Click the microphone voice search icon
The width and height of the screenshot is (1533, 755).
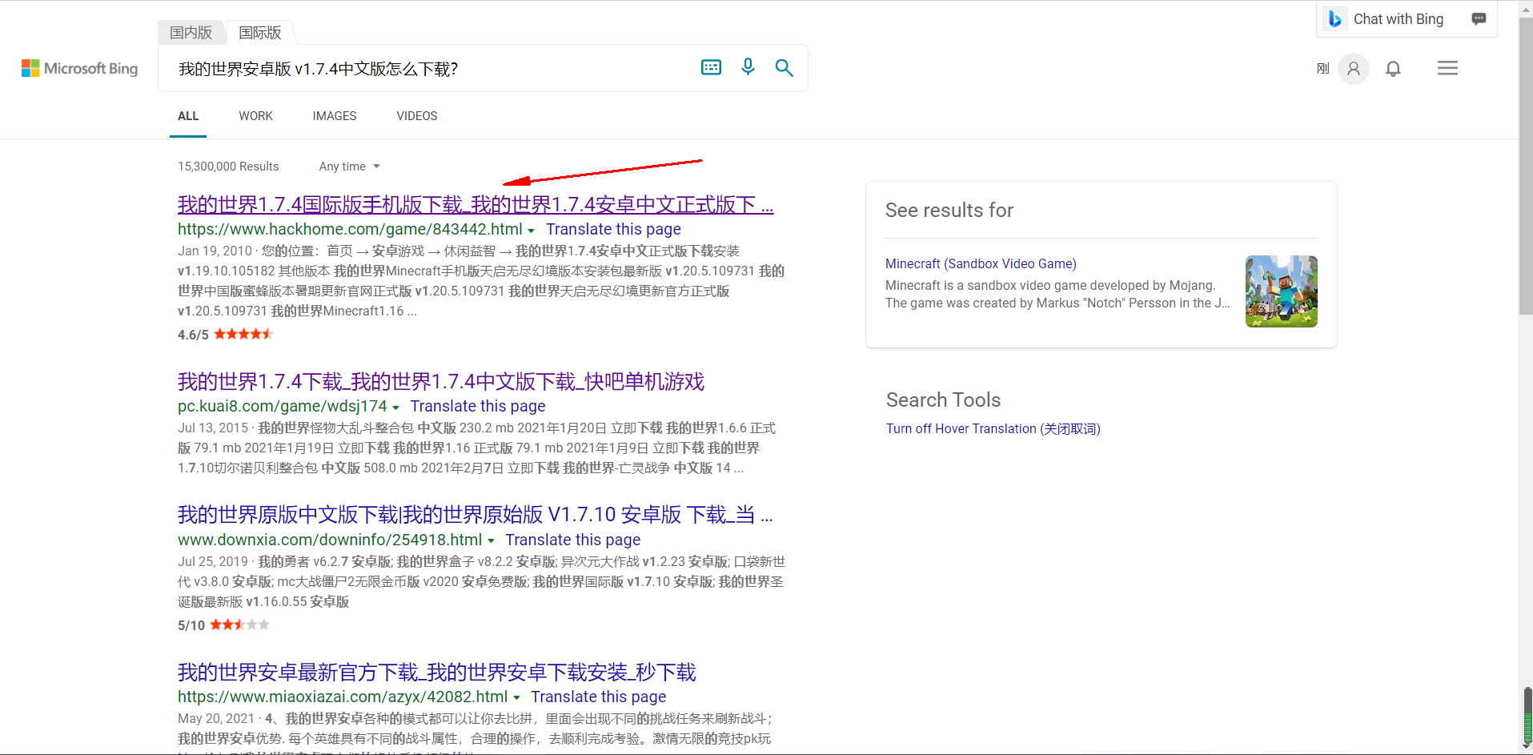[x=748, y=66]
